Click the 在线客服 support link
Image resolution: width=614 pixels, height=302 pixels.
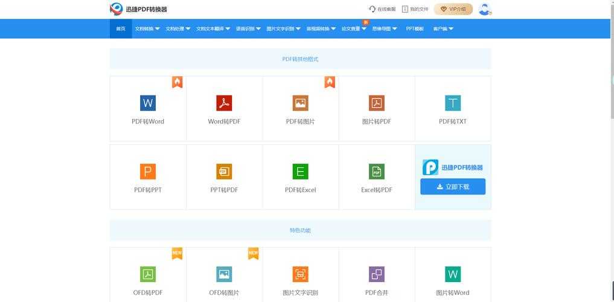(382, 9)
